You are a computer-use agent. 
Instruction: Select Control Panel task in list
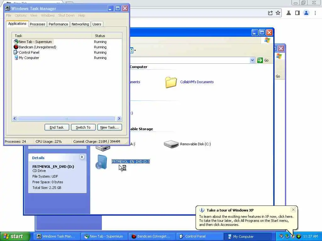click(x=67, y=52)
